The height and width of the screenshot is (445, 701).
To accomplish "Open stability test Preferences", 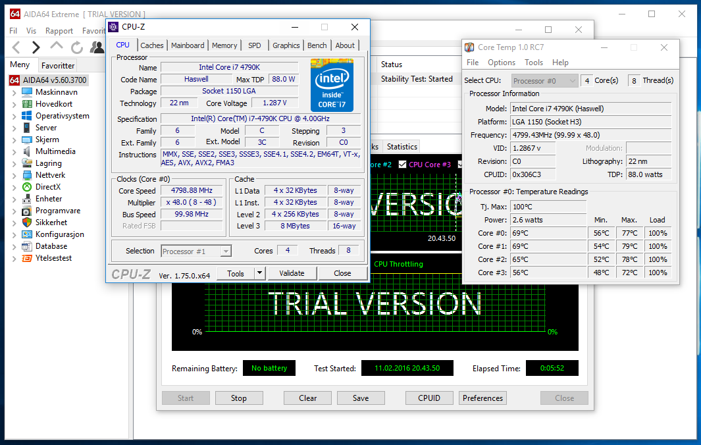I will pos(483,398).
